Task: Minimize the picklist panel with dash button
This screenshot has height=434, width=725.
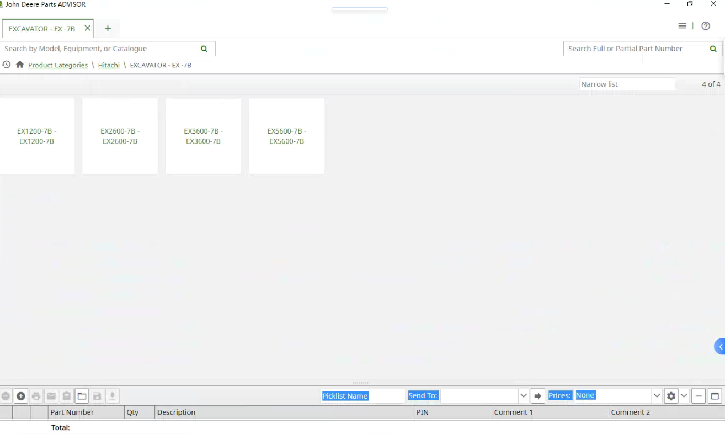Action: point(699,396)
